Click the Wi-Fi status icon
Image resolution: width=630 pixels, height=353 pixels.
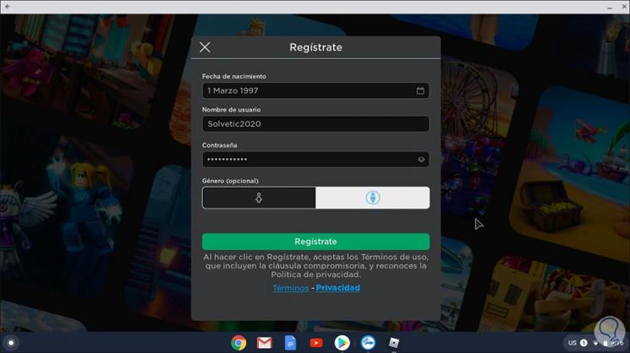(x=595, y=344)
